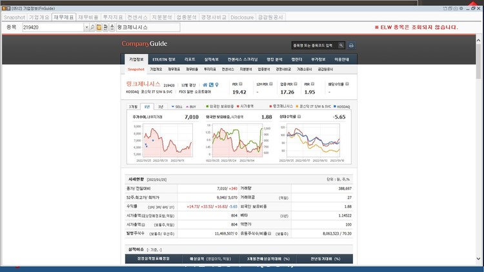Click the 거래량 value 388,697
The image size is (484, 272).
pos(345,188)
